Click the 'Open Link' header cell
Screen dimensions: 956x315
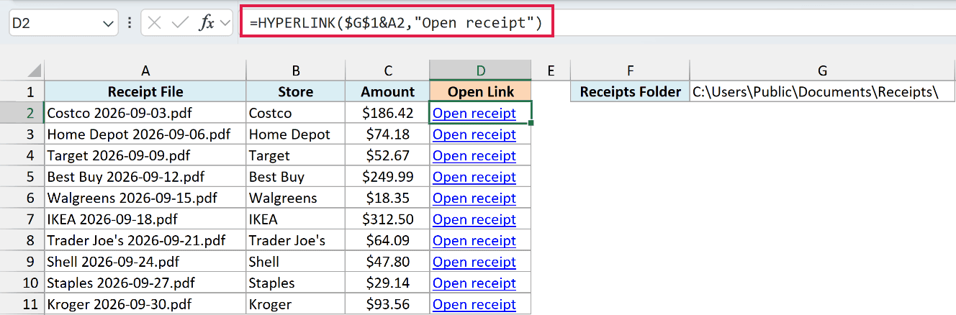(480, 91)
